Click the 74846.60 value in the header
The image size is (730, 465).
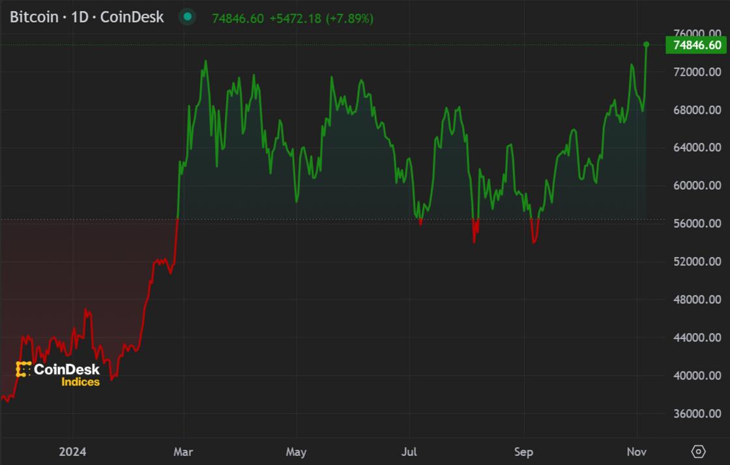(238, 18)
